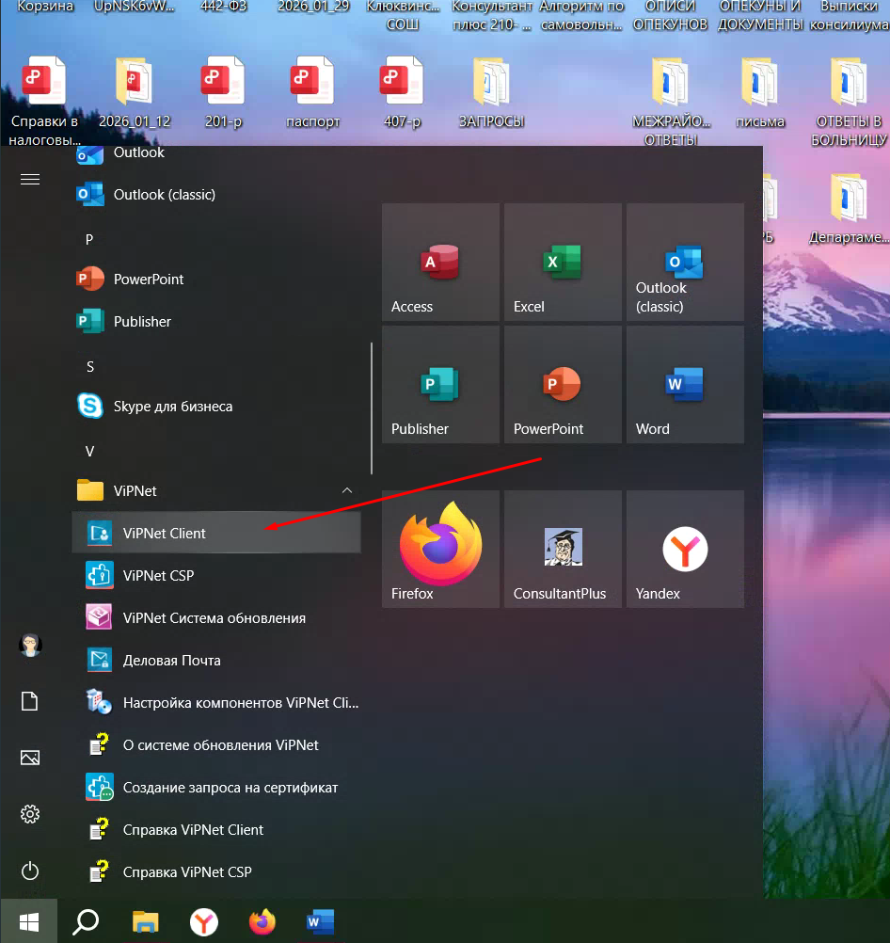
Task: Launch Деловая Почта from the app list
Action: (x=171, y=661)
